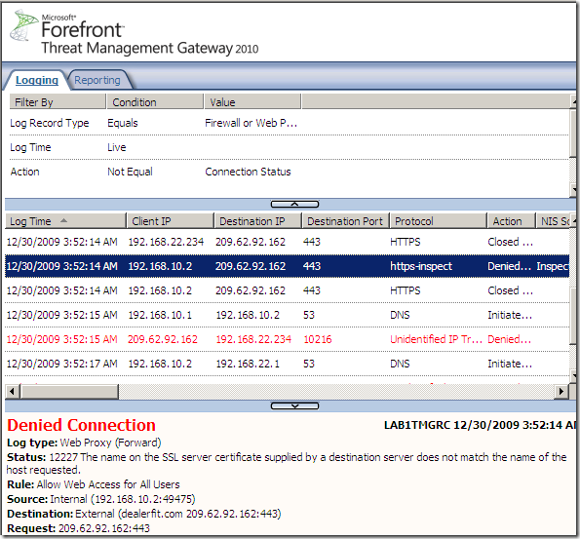Click the filter list scroll down arrow
580x539 pixels.
tap(574, 190)
